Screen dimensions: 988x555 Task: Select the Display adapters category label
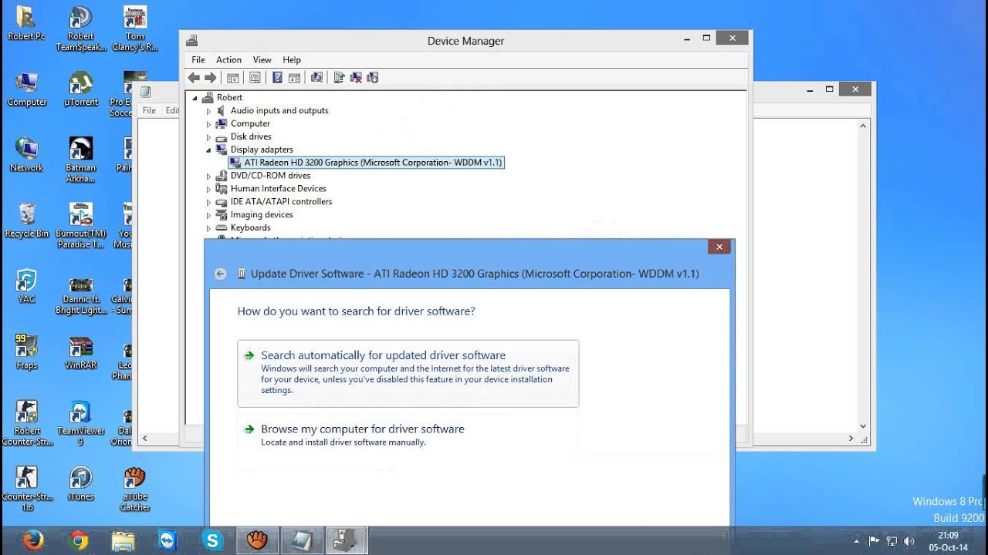pyautogui.click(x=262, y=150)
